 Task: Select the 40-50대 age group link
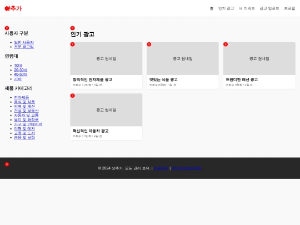(x=21, y=74)
